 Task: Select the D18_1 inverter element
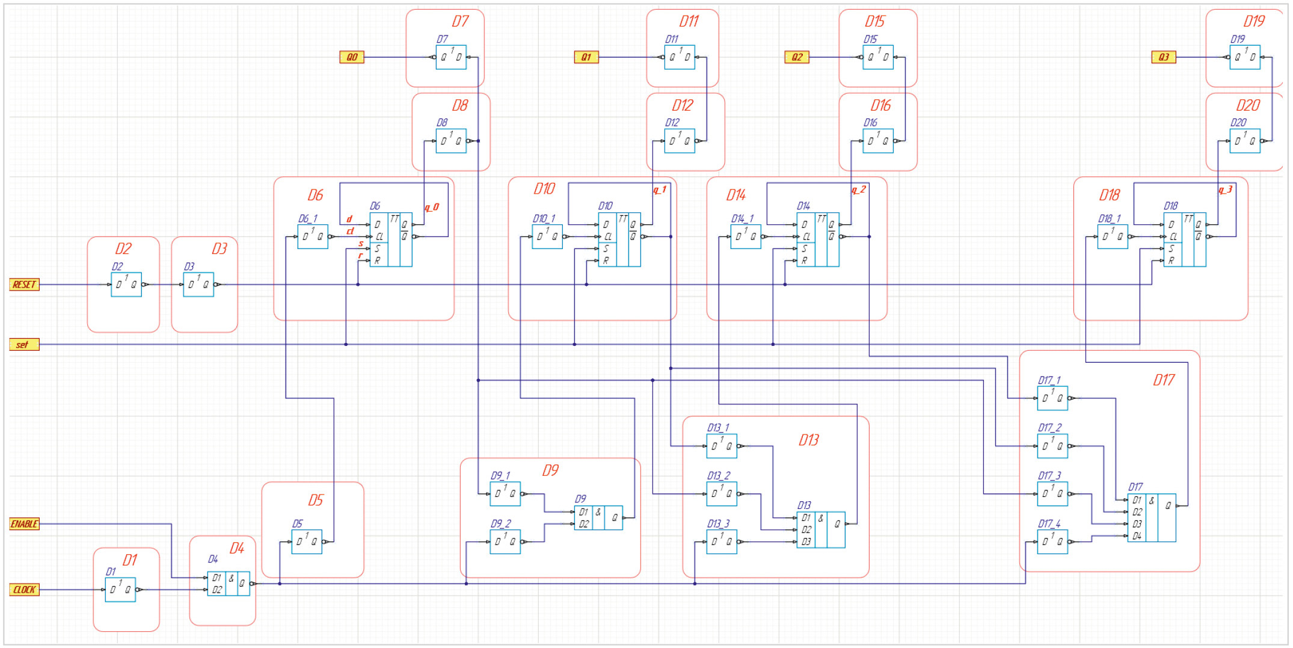[1113, 236]
